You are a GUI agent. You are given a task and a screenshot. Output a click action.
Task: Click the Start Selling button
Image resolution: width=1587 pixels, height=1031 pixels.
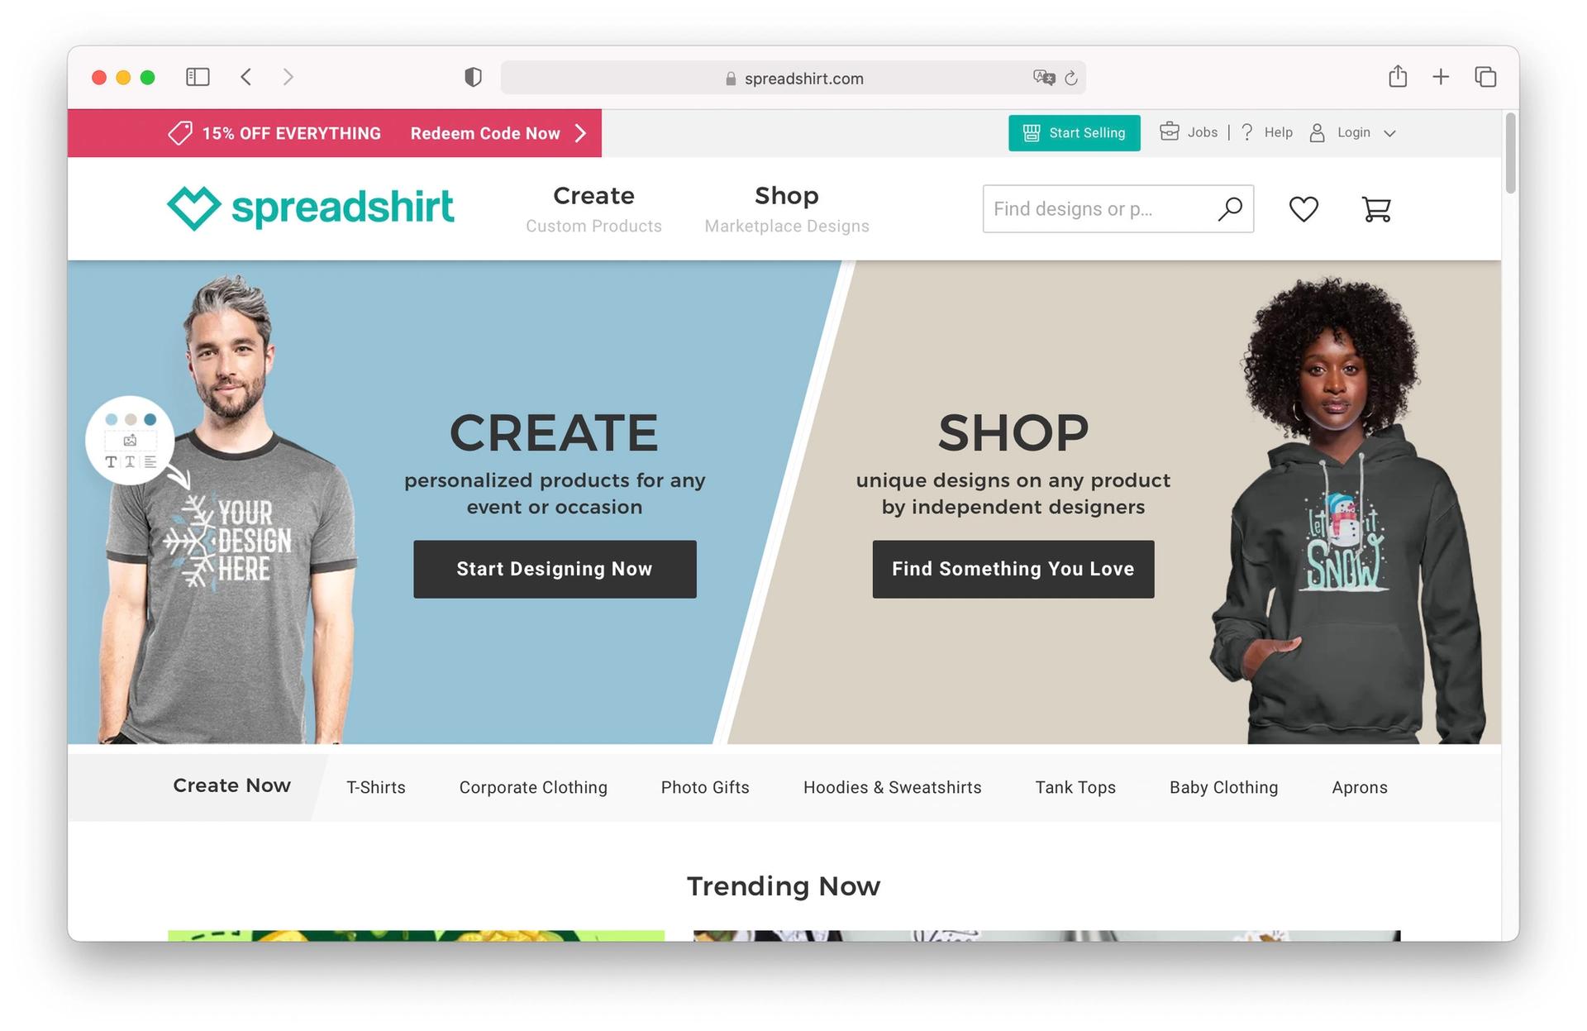(x=1074, y=133)
